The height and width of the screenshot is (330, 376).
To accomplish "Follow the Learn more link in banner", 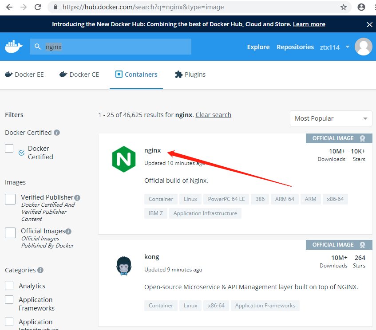I will coord(309,24).
